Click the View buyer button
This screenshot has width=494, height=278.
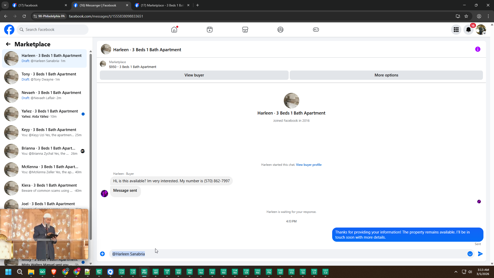click(x=194, y=75)
